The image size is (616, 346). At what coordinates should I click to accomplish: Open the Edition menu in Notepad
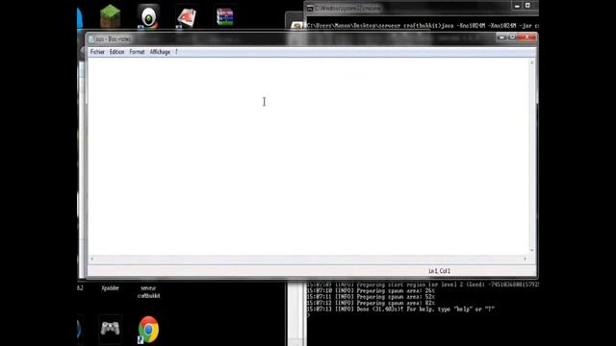(116, 52)
